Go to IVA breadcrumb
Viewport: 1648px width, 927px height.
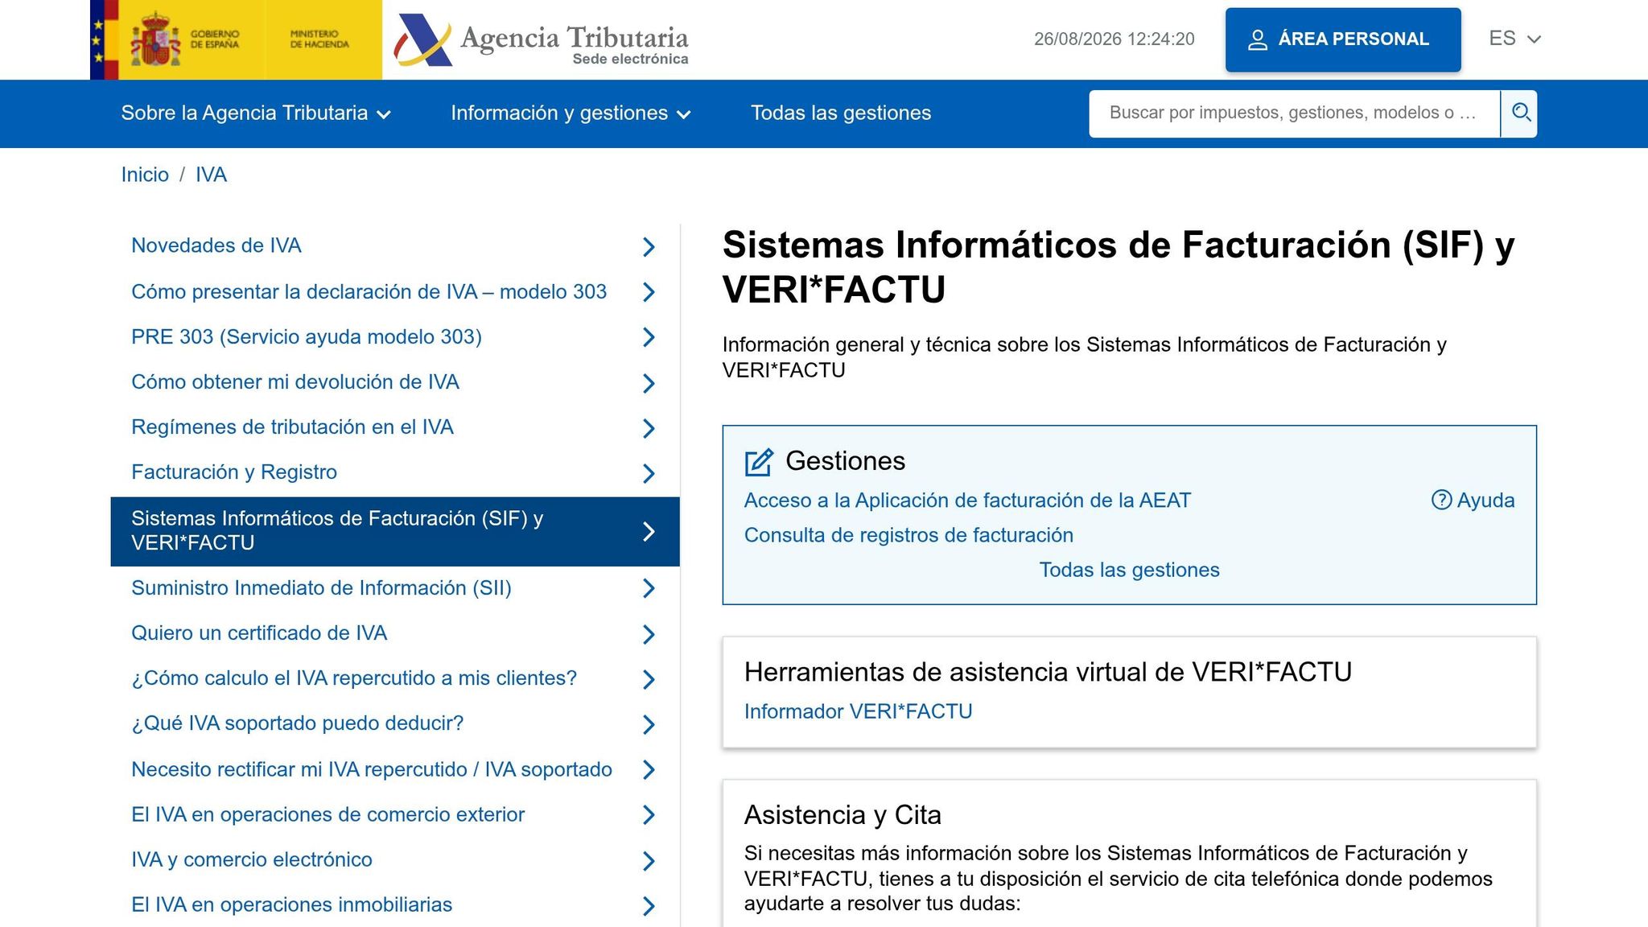pos(211,175)
